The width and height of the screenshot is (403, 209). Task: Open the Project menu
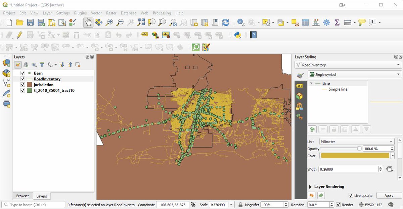(x=9, y=13)
